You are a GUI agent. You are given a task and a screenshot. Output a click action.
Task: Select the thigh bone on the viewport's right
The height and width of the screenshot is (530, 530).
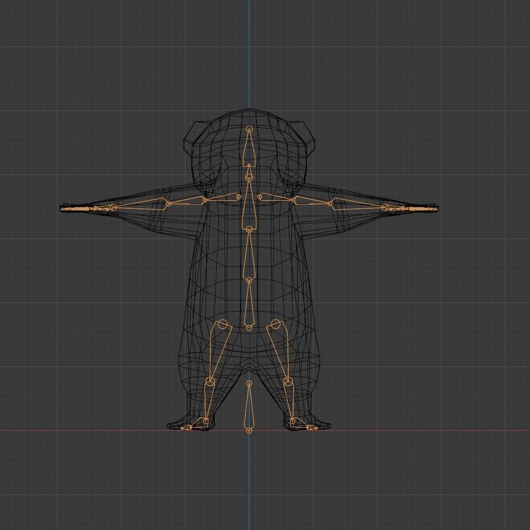click(x=281, y=350)
